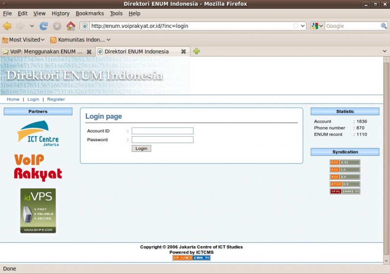Click the search magnifier icon
Image resolution: width=390 pixels, height=274 pixels.
click(x=384, y=26)
